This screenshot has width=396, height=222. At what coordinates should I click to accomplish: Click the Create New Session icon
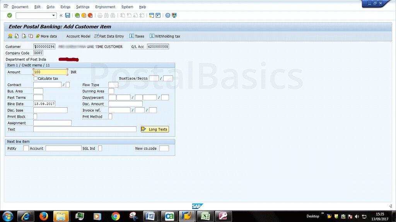[151, 15]
